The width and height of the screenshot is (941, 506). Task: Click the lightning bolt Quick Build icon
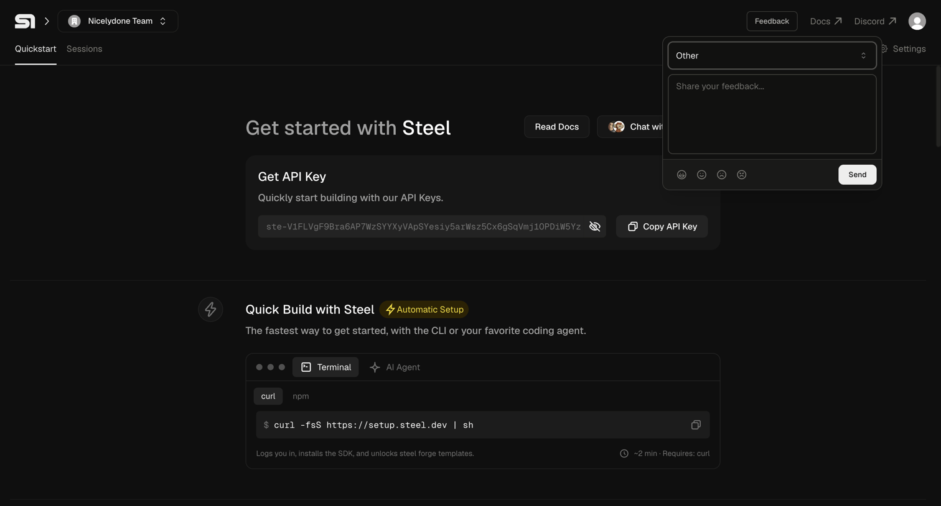click(210, 310)
